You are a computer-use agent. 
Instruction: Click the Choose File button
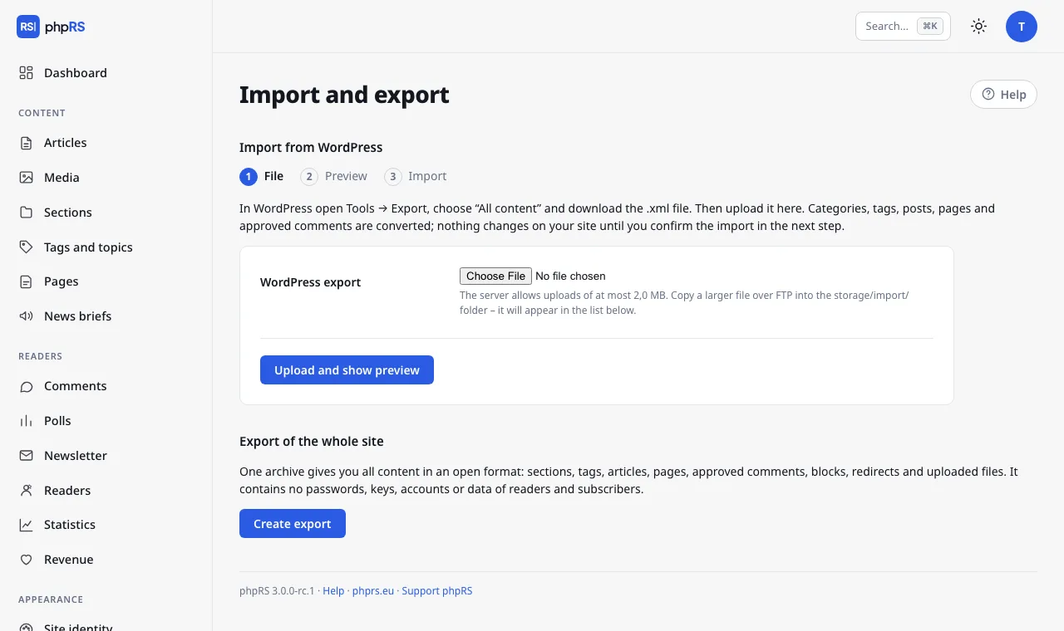click(x=495, y=276)
